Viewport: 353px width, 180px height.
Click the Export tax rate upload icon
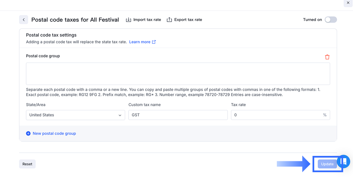coord(169,20)
